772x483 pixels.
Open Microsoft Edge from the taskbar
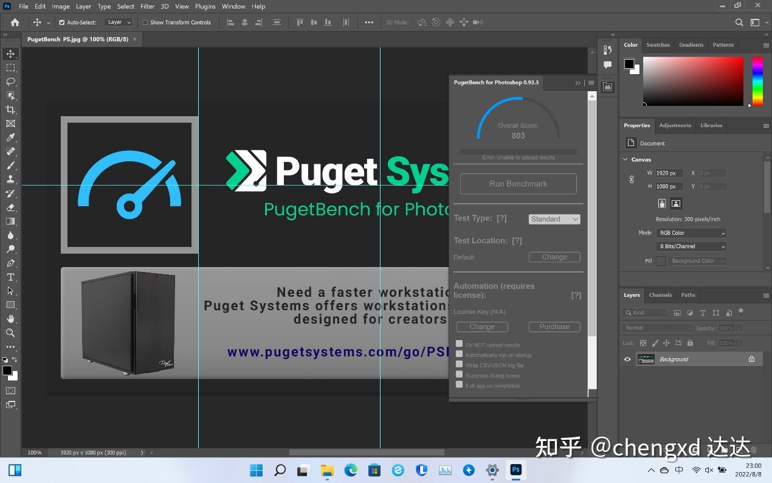[x=351, y=470]
